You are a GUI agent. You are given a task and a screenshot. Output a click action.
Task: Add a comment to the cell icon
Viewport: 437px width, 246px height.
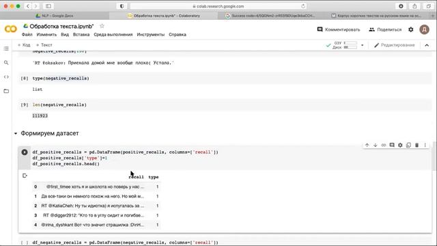(392, 145)
